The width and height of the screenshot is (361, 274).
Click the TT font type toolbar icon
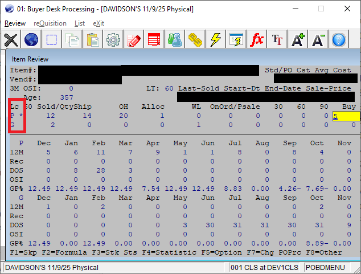click(277, 40)
